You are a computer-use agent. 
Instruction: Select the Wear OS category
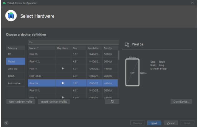[x=16, y=69]
